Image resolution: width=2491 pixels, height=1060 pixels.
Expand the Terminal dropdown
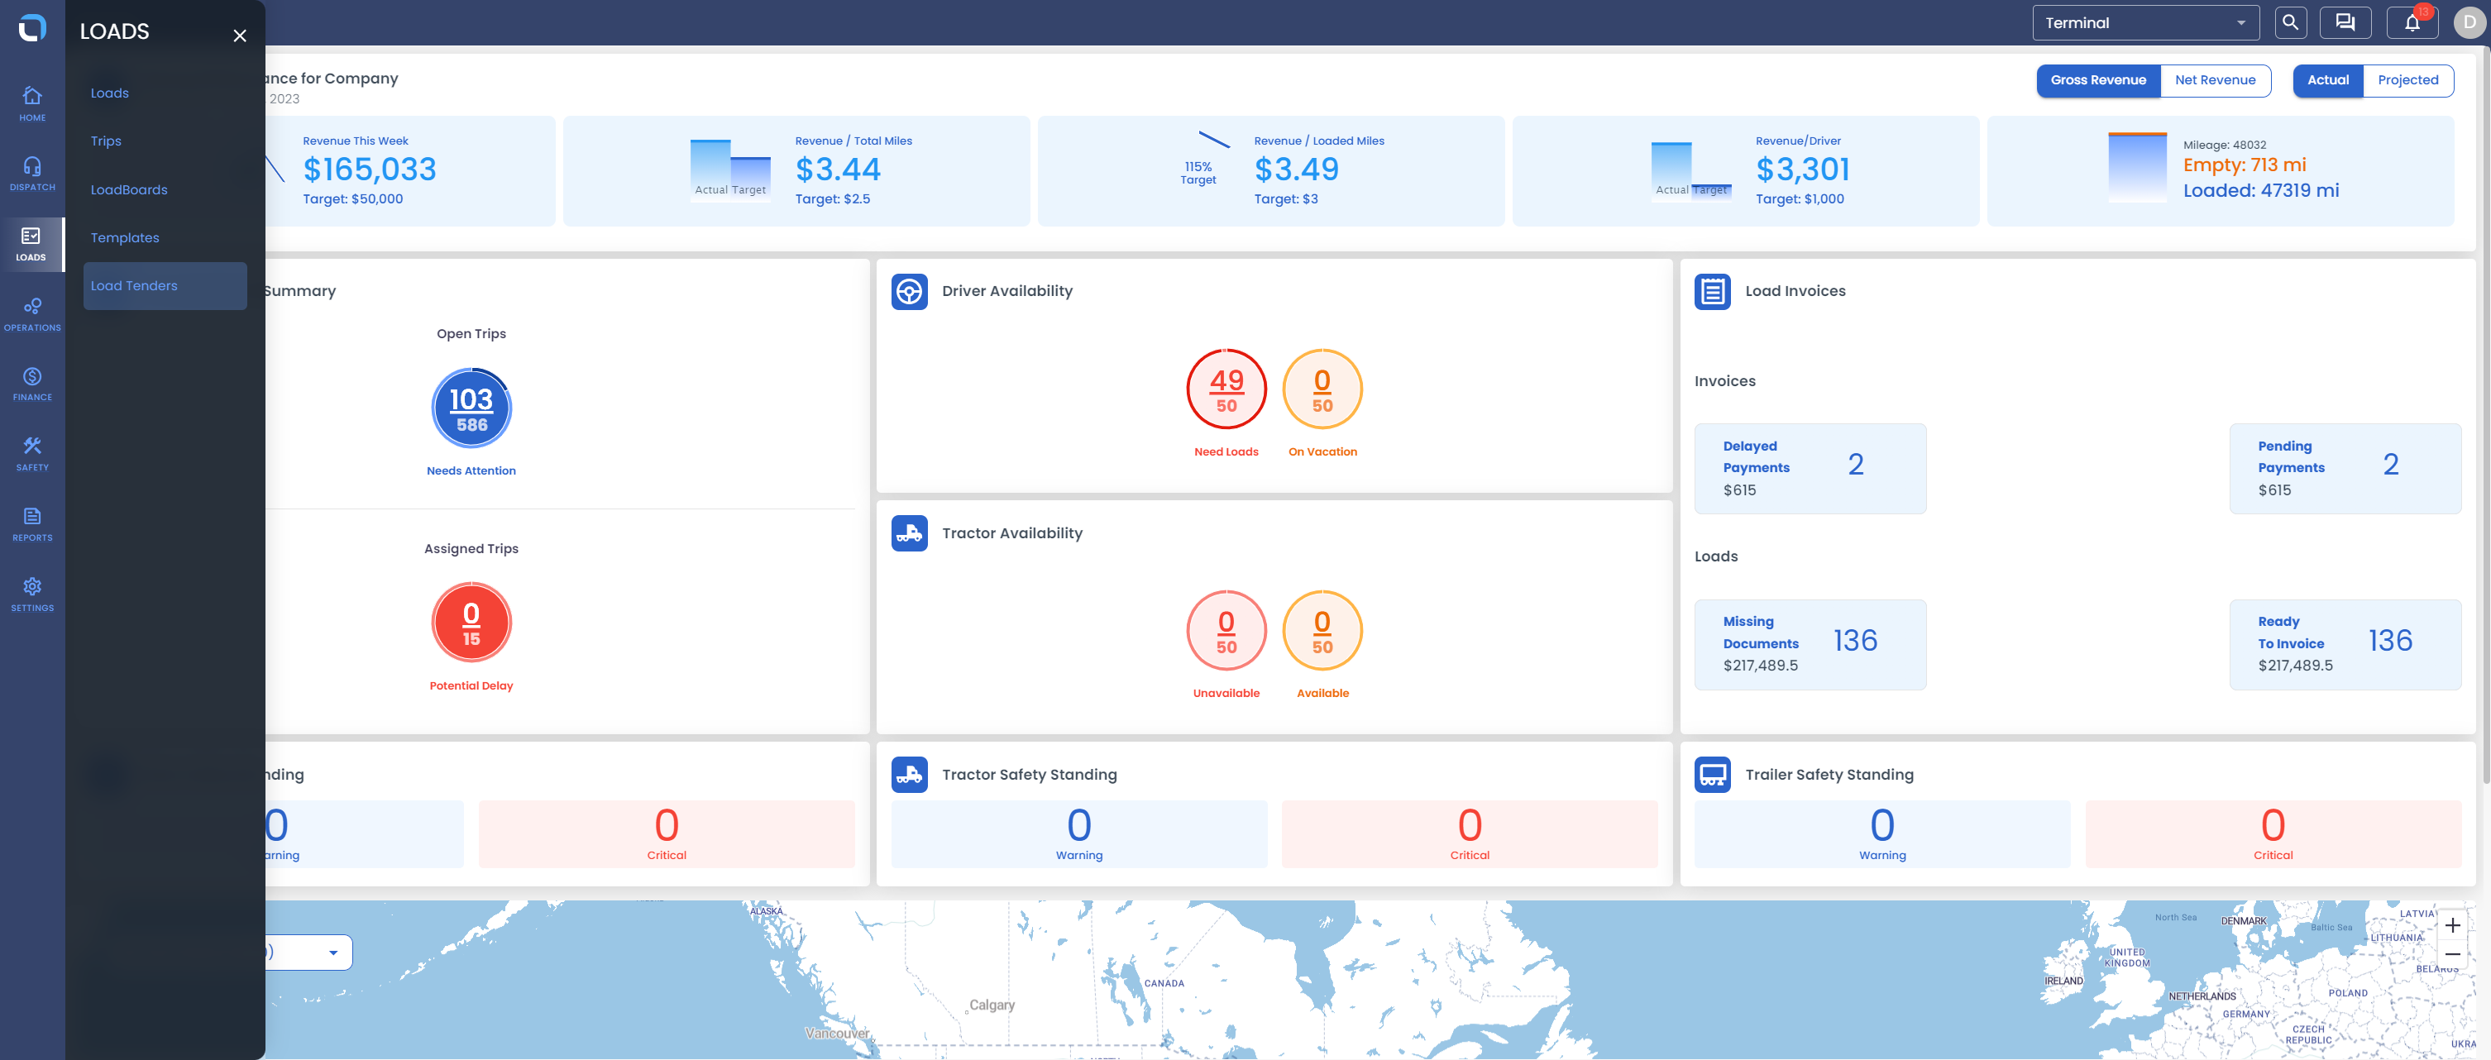point(2146,22)
